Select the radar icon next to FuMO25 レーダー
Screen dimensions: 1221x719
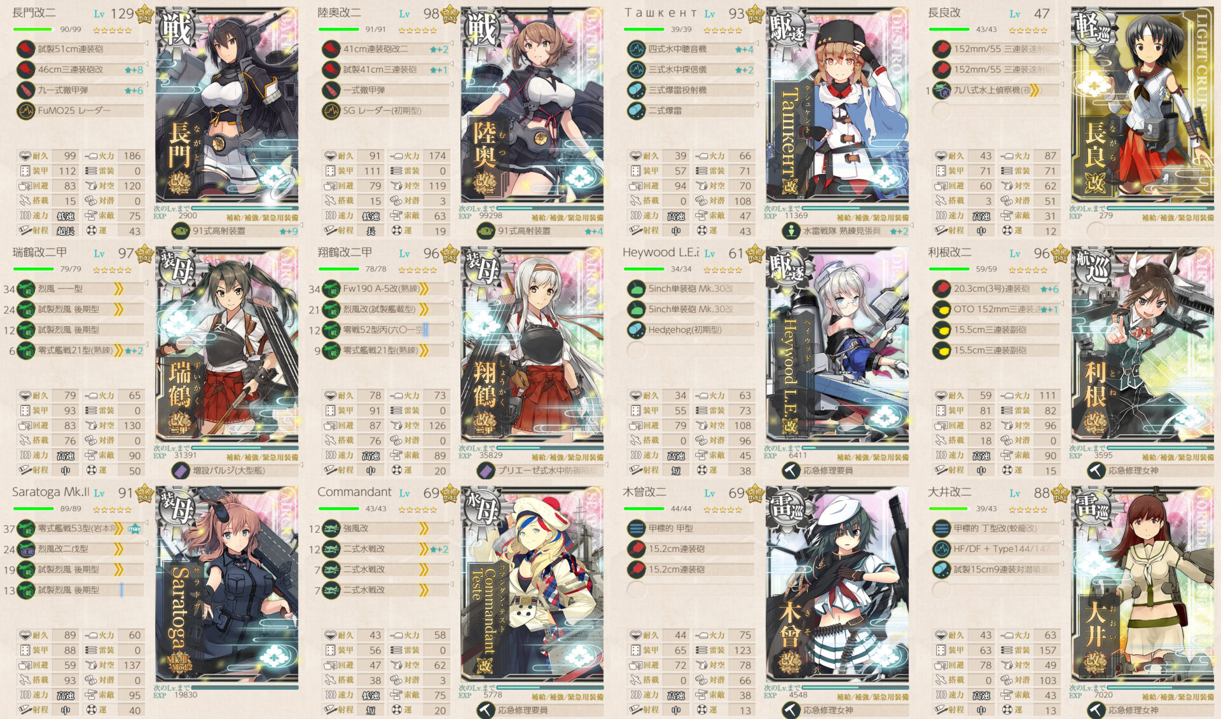tap(26, 111)
